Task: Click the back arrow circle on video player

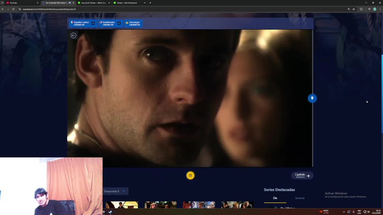Action: pyautogui.click(x=73, y=36)
